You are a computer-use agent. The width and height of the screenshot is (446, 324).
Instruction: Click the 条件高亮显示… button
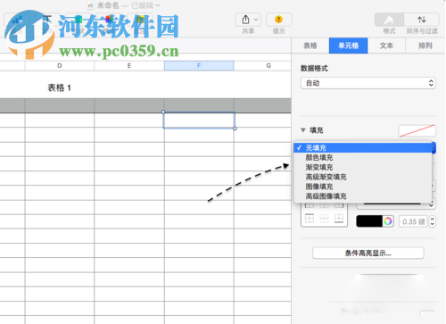tap(368, 253)
